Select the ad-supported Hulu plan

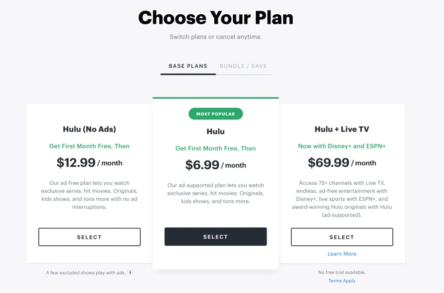tap(215, 236)
